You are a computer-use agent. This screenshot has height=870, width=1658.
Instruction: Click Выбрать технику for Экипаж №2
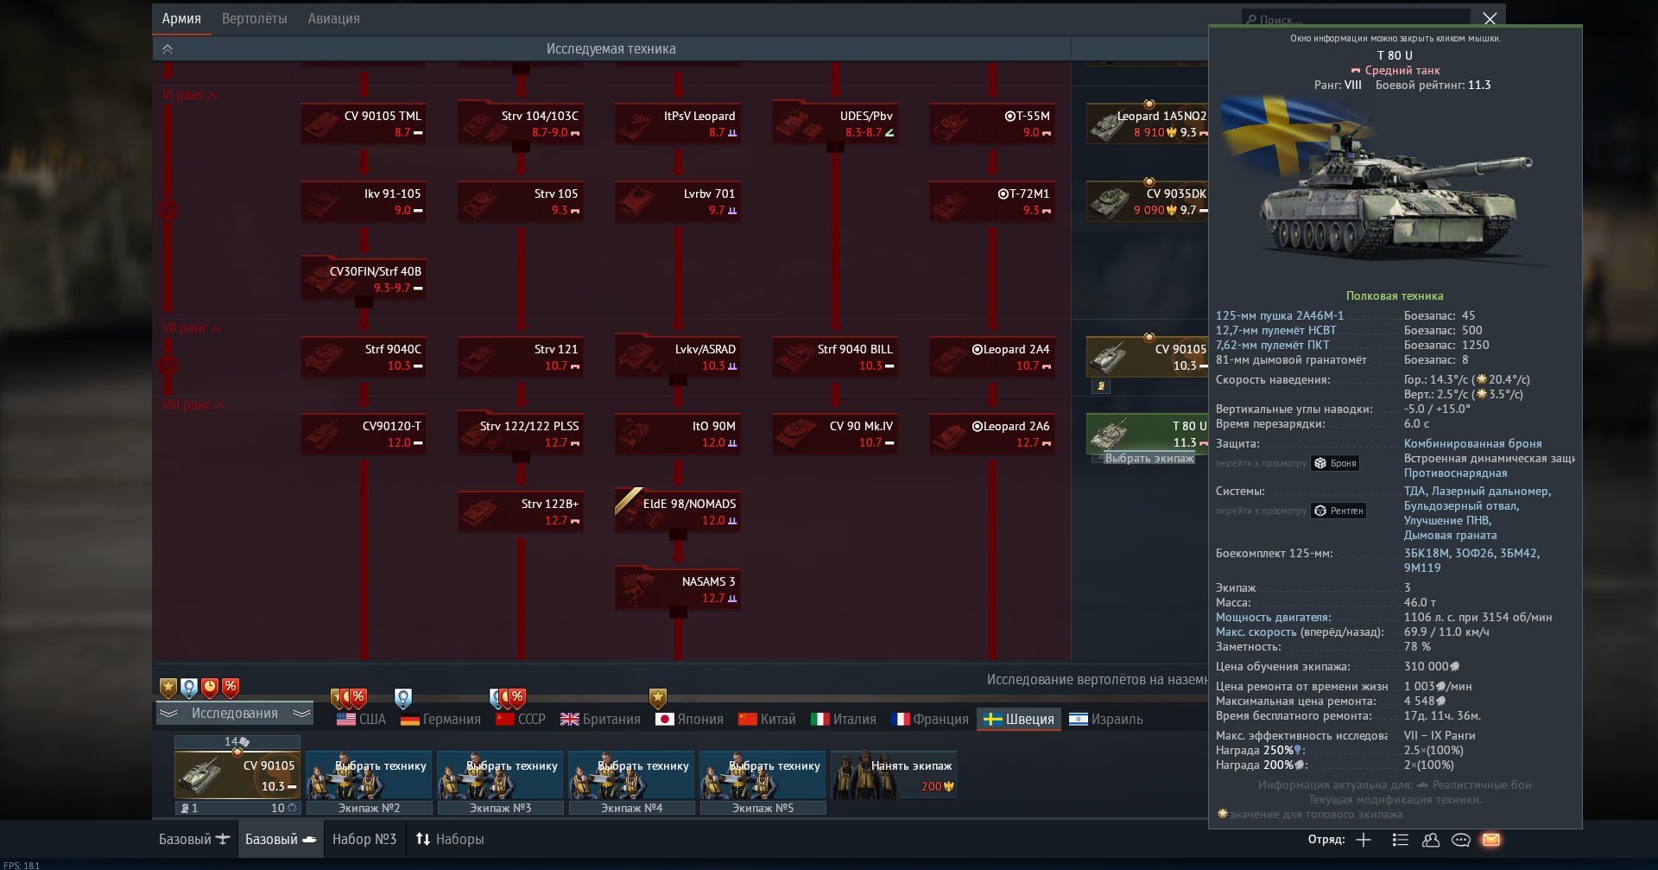[370, 775]
